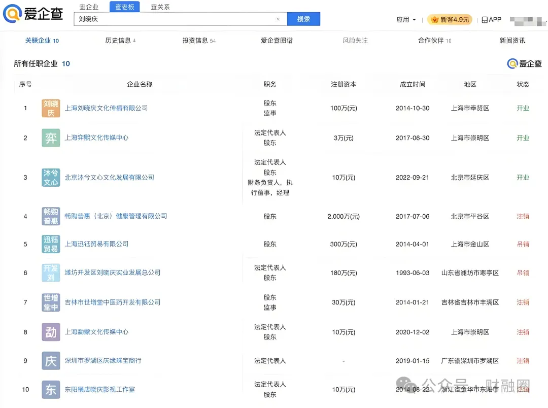Click the 序号 column header
Screen dimensions: 548x408
[25, 84]
